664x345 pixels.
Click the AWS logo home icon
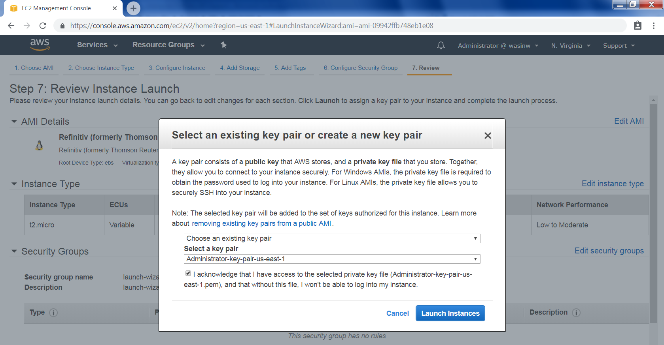click(40, 45)
